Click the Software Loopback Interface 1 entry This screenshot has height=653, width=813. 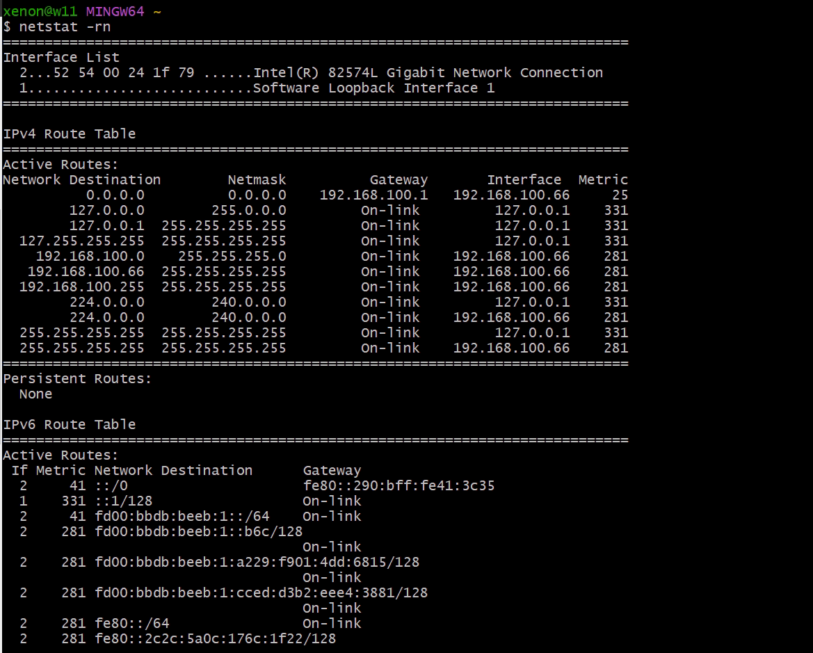[373, 88]
